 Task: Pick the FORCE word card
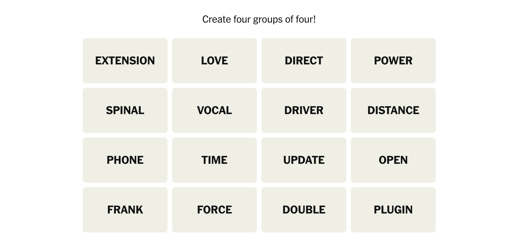pos(214,210)
